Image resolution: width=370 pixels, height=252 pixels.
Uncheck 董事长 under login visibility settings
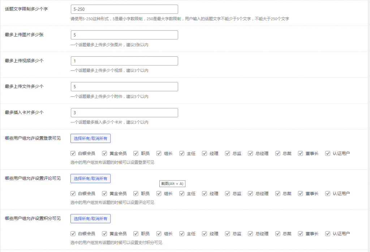[300, 153]
